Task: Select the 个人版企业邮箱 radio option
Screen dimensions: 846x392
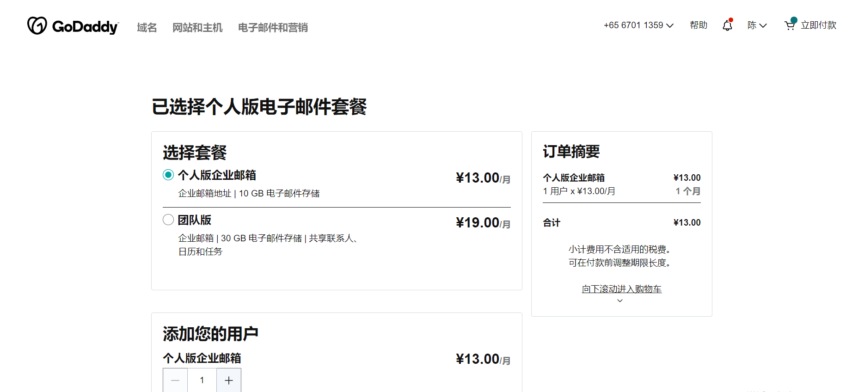Action: click(x=168, y=175)
